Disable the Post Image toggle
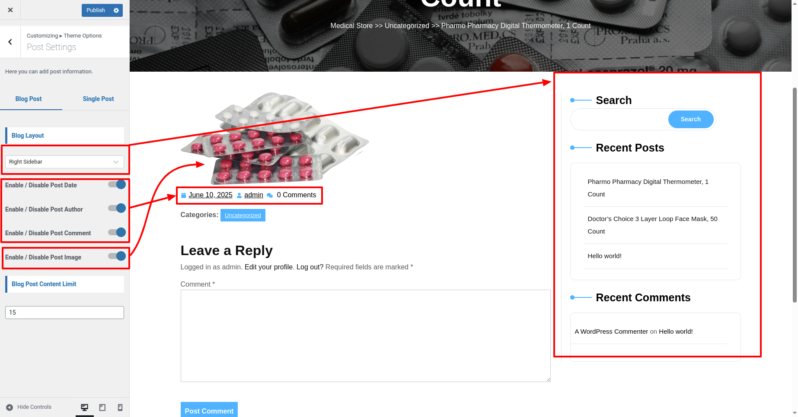 [x=117, y=256]
